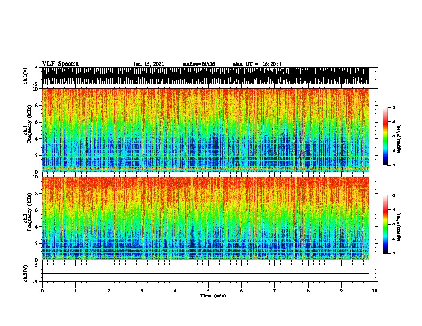Click the "2" minute tick label on time axis

click(109, 291)
